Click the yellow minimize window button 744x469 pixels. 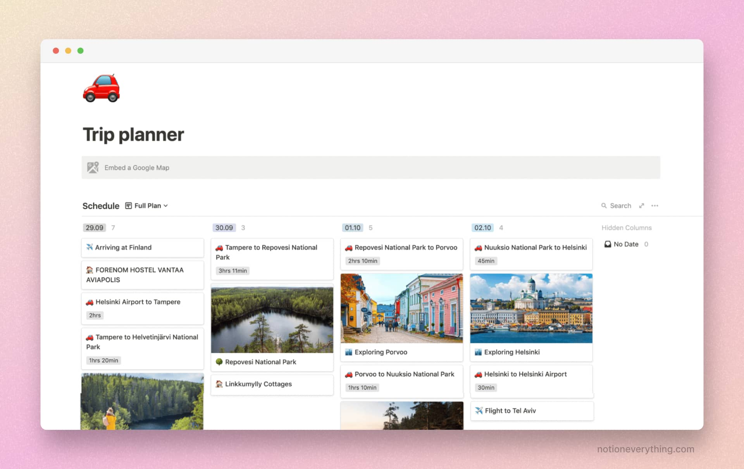pyautogui.click(x=68, y=51)
